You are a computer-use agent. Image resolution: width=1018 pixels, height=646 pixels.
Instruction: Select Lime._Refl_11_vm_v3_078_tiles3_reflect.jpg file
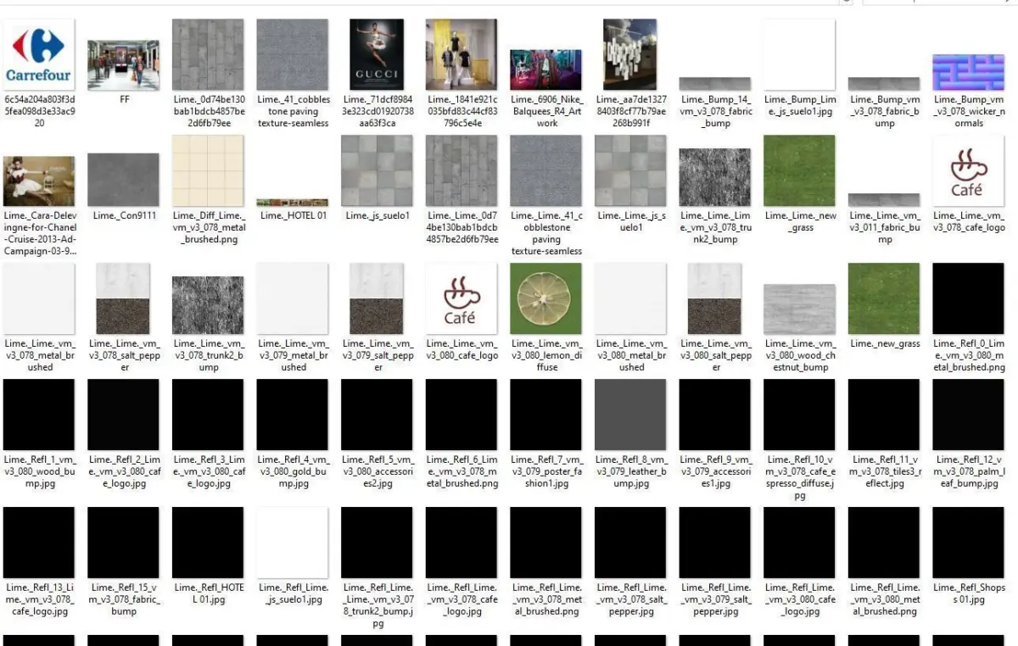[884, 415]
